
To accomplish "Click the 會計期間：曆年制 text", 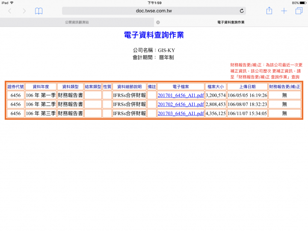I will (153, 58).
